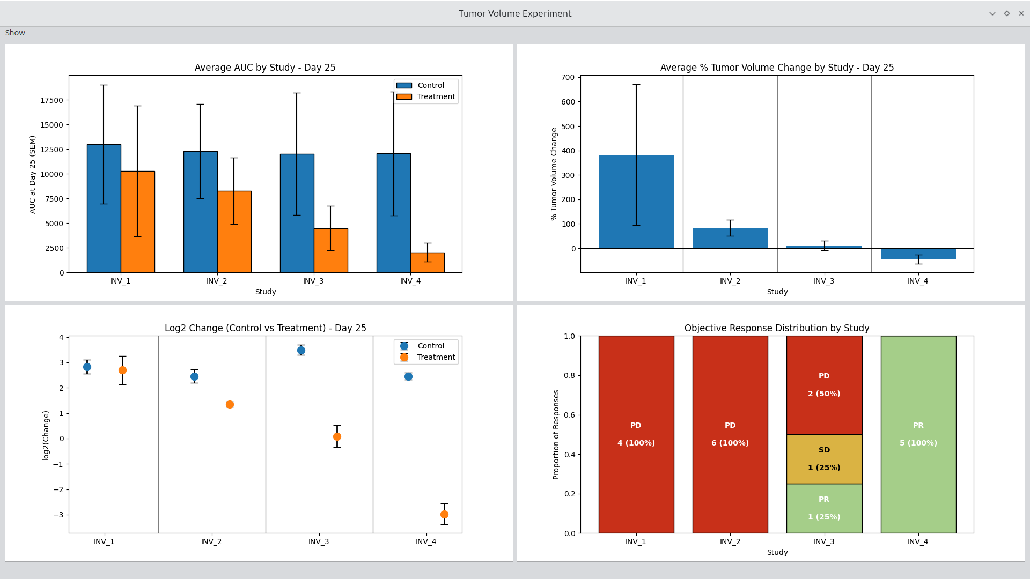Click the 'PR 1 (25%)' segment for INV_3
This screenshot has height=579, width=1030.
coord(825,508)
